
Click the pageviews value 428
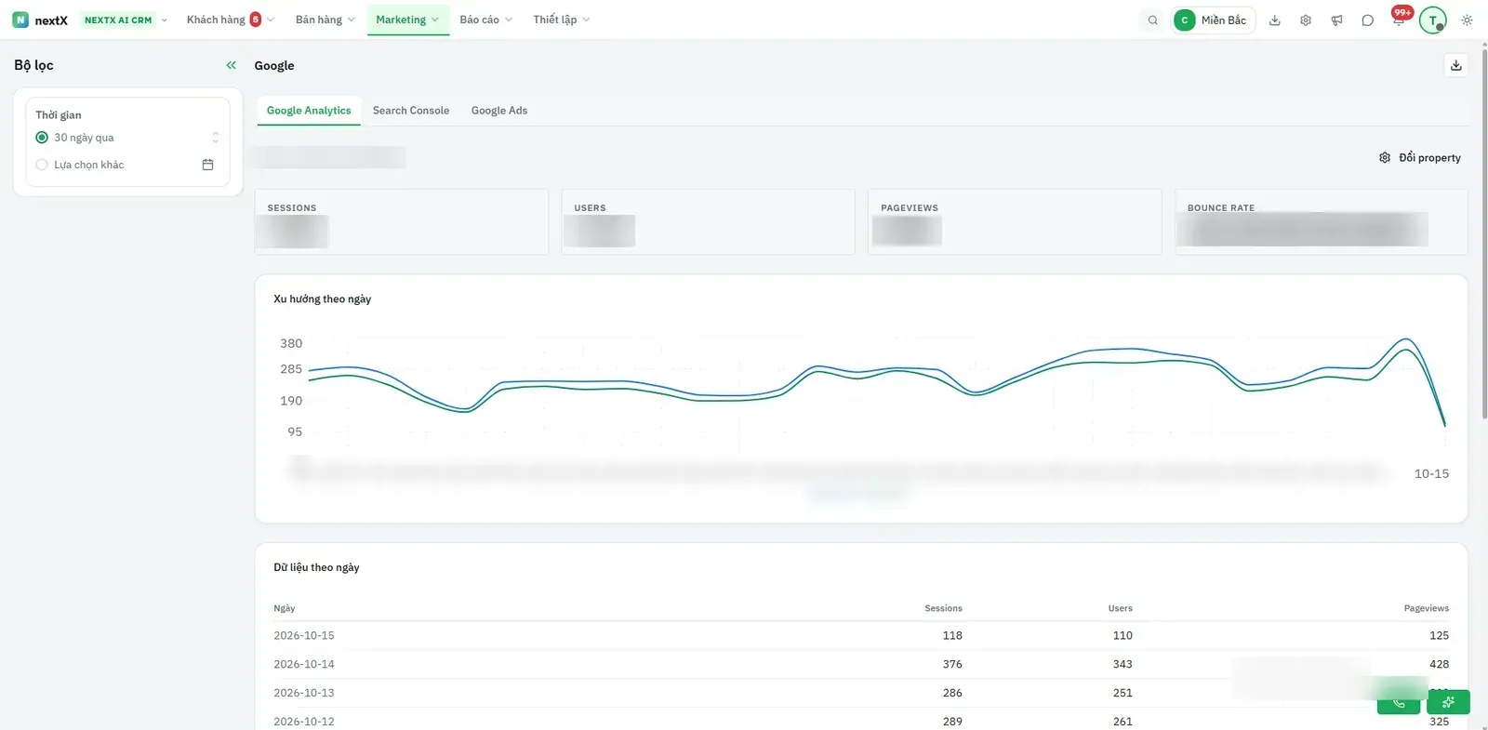pos(1439,664)
